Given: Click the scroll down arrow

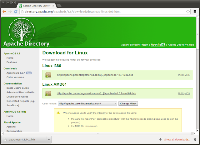Looking at the screenshot, I should pyautogui.click(x=197, y=130).
